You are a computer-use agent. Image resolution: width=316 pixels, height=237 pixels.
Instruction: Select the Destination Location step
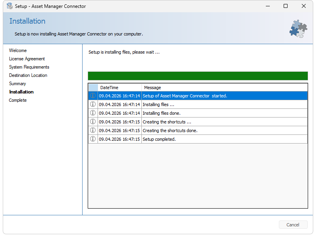(x=28, y=75)
